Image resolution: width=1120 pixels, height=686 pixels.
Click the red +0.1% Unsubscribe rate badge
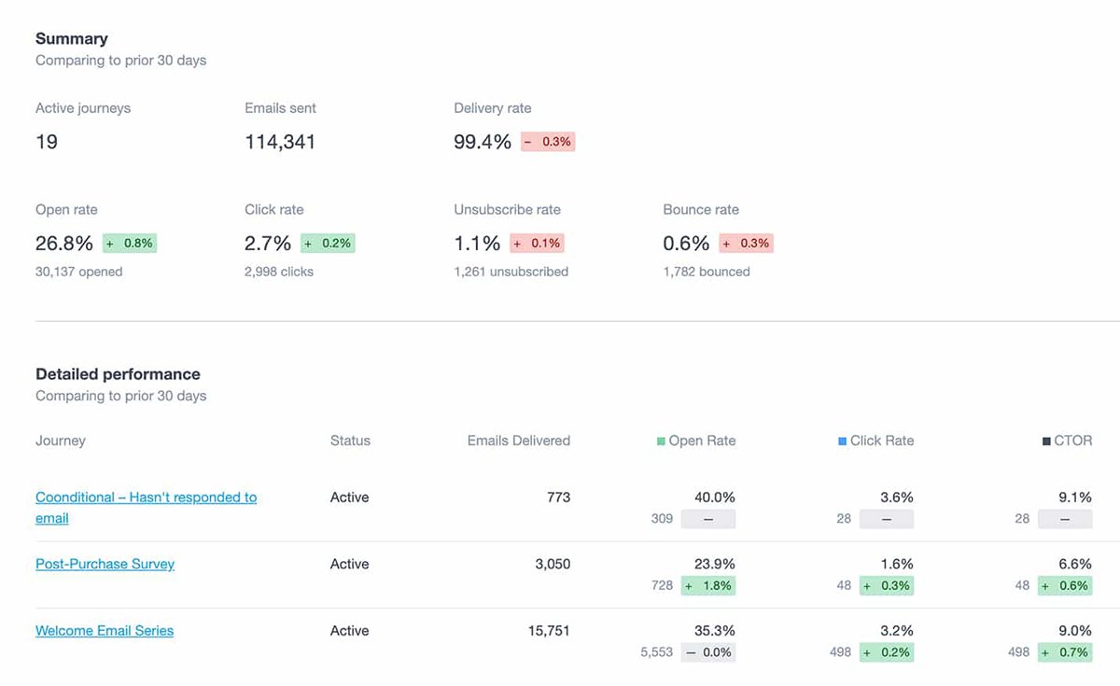pos(537,244)
